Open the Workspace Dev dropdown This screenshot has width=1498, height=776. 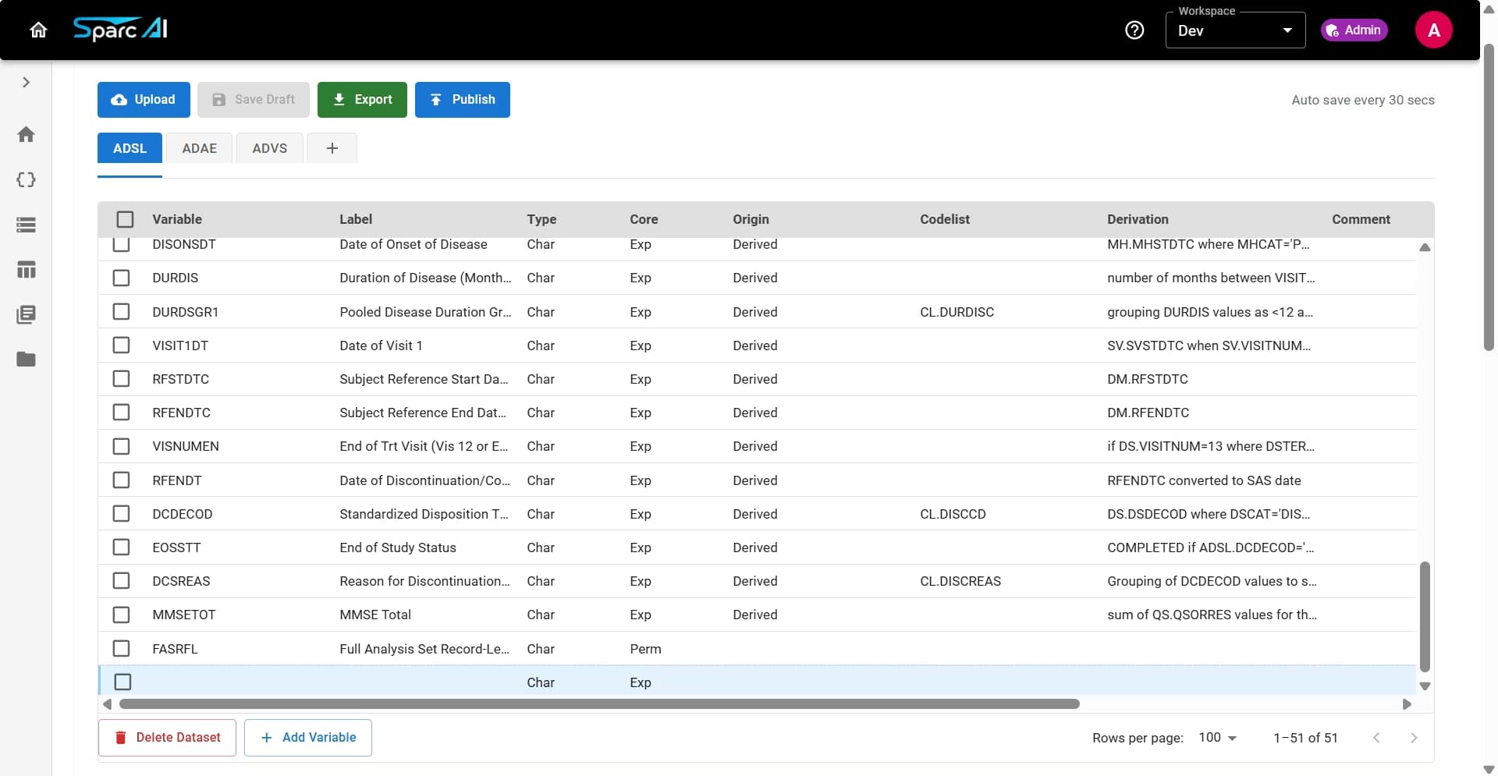(x=1235, y=30)
